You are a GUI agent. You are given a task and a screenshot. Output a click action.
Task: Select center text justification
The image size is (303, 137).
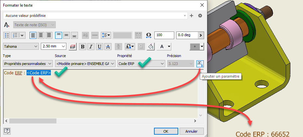41,35
